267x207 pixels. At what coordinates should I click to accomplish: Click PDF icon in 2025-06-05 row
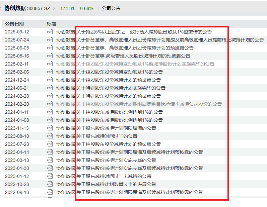tap(50, 47)
